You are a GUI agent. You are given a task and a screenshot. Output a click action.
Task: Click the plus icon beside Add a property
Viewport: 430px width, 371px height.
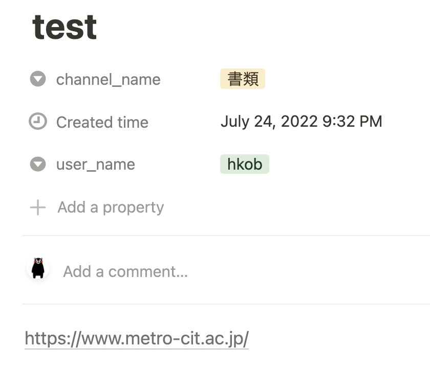[x=38, y=207]
